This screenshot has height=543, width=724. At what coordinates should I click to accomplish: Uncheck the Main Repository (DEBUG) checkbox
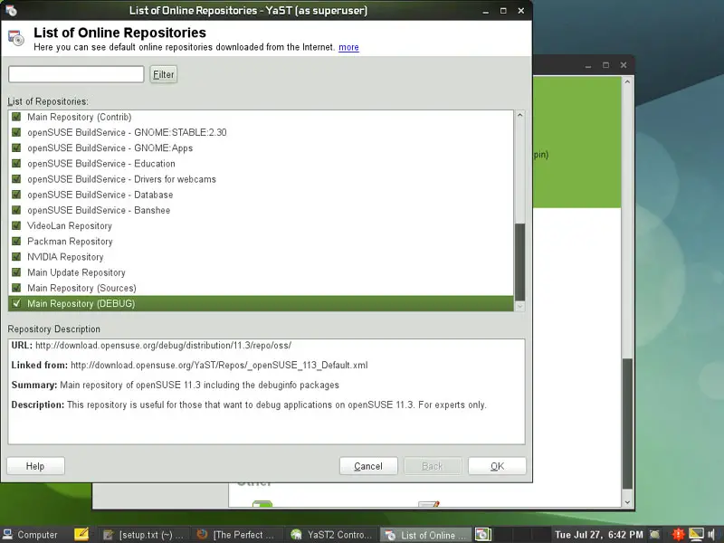coord(16,303)
